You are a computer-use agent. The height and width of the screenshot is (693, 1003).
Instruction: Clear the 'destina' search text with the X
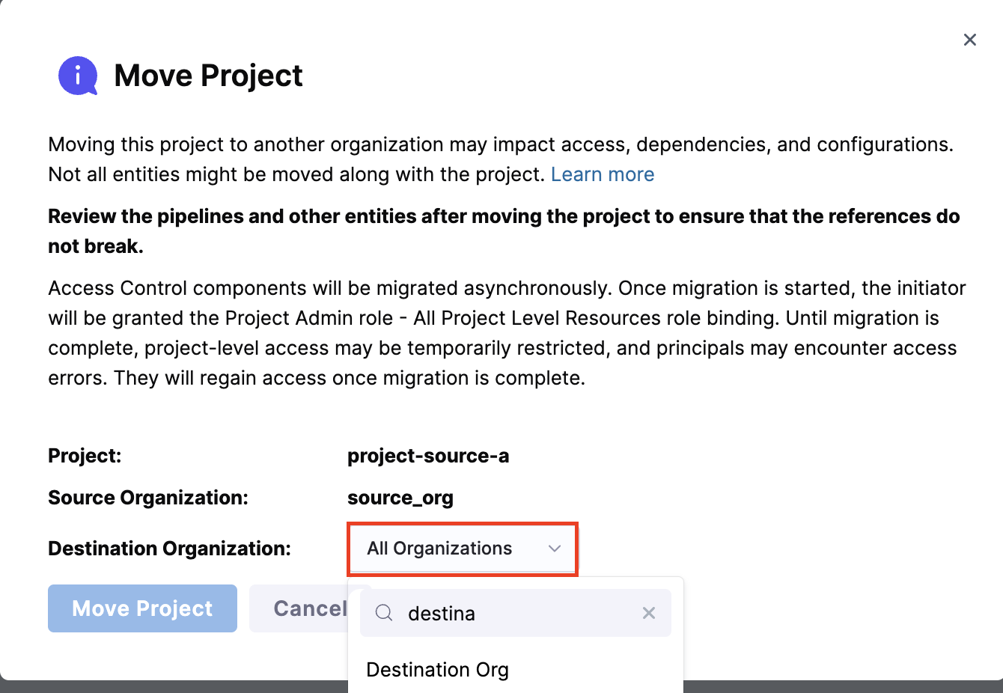[x=648, y=613]
